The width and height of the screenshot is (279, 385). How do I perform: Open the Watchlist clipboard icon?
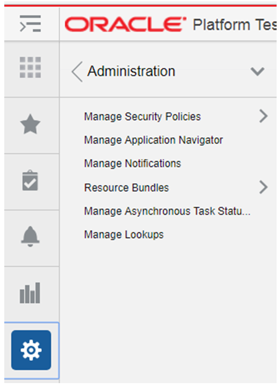pyautogui.click(x=30, y=180)
